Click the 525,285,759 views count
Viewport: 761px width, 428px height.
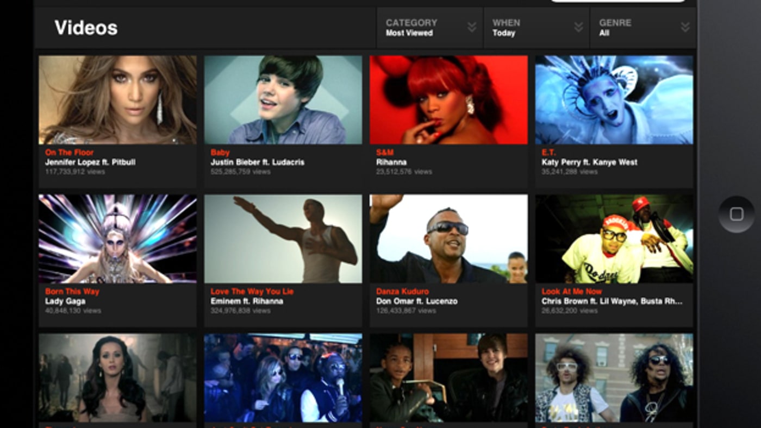(240, 172)
